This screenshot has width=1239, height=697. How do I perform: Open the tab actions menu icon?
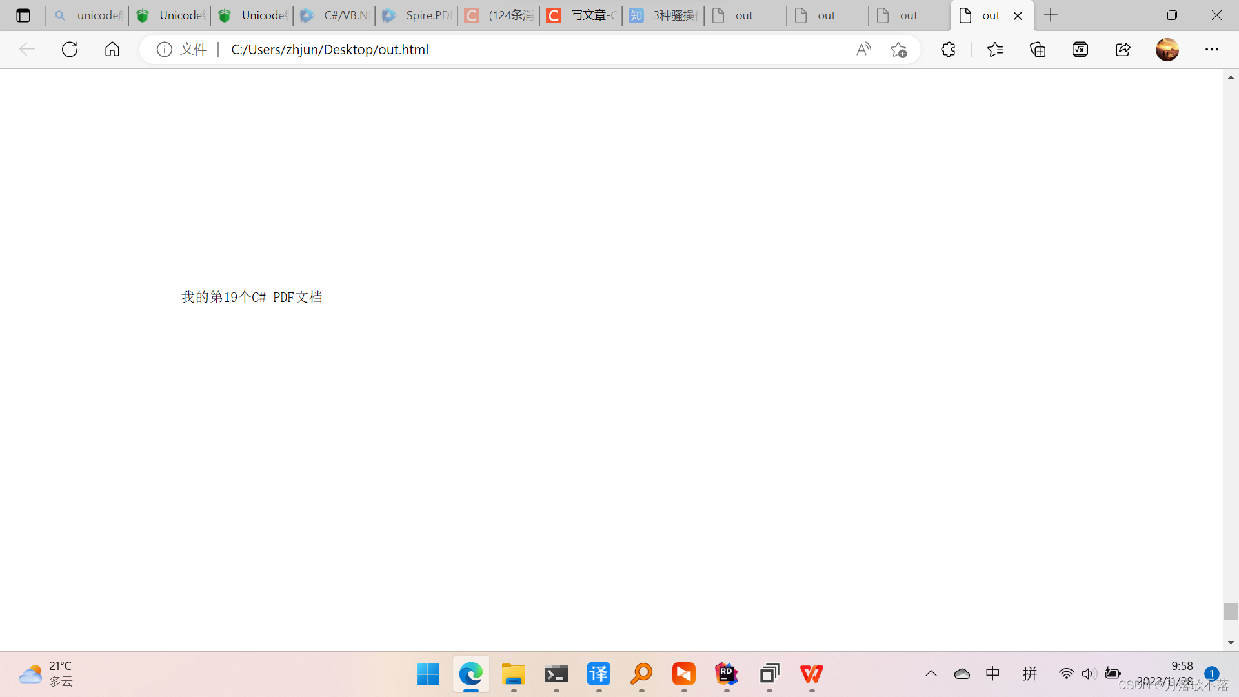(23, 15)
